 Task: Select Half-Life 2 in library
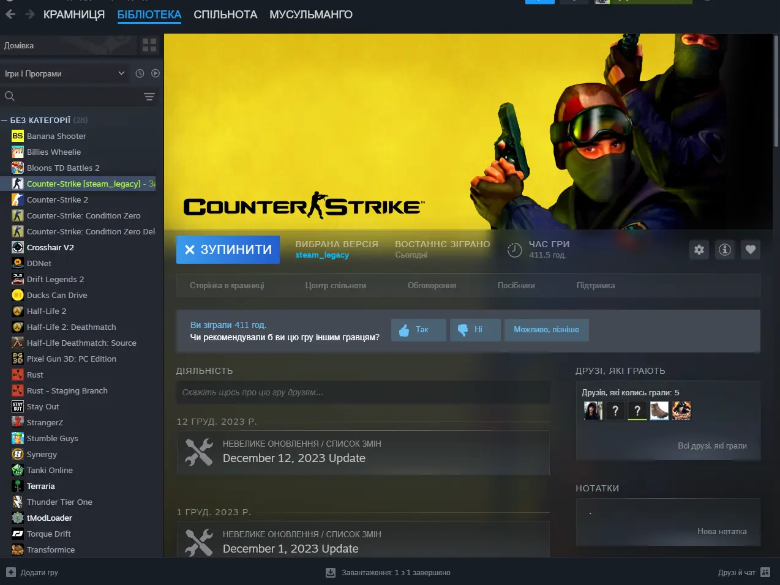pyautogui.click(x=47, y=311)
